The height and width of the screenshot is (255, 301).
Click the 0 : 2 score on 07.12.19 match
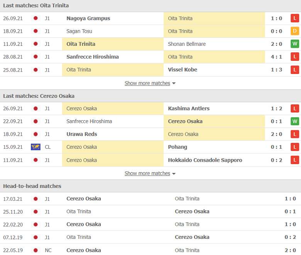(290, 237)
